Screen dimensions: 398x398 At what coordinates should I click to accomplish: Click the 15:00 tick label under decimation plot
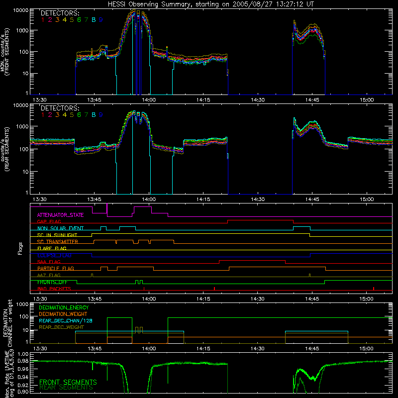pos(366,349)
